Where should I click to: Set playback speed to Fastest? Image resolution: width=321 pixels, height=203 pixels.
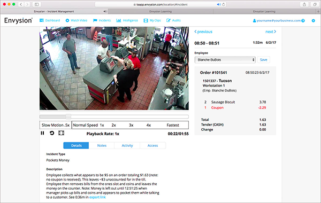pos(173,125)
